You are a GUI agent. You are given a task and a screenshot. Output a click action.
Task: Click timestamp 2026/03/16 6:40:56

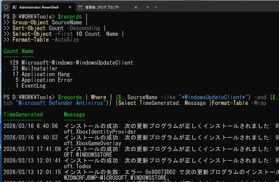31,126
